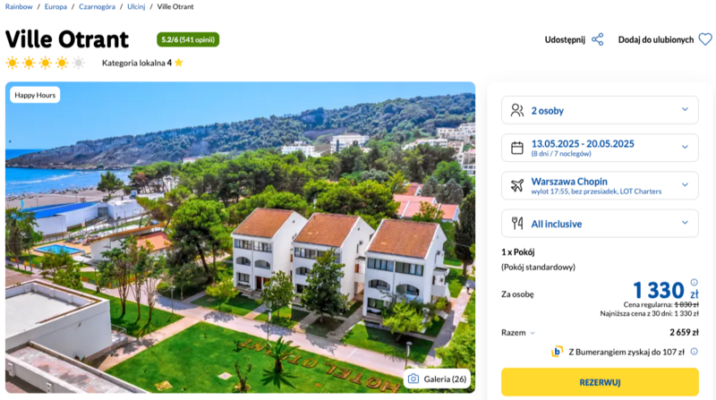Click the Happy Hours label on the photo
This screenshot has width=716, height=400.
[x=35, y=95]
